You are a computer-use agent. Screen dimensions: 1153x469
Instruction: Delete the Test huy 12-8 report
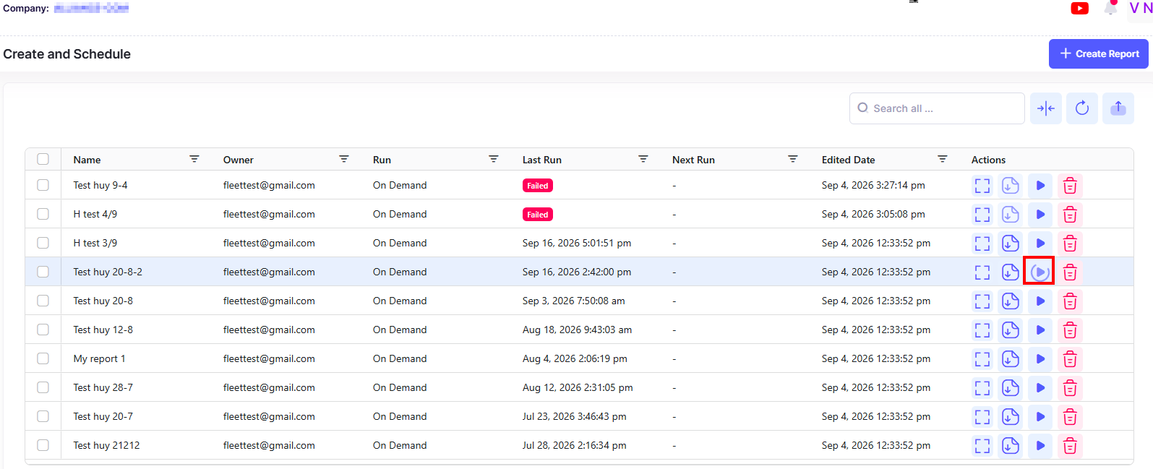pos(1070,330)
